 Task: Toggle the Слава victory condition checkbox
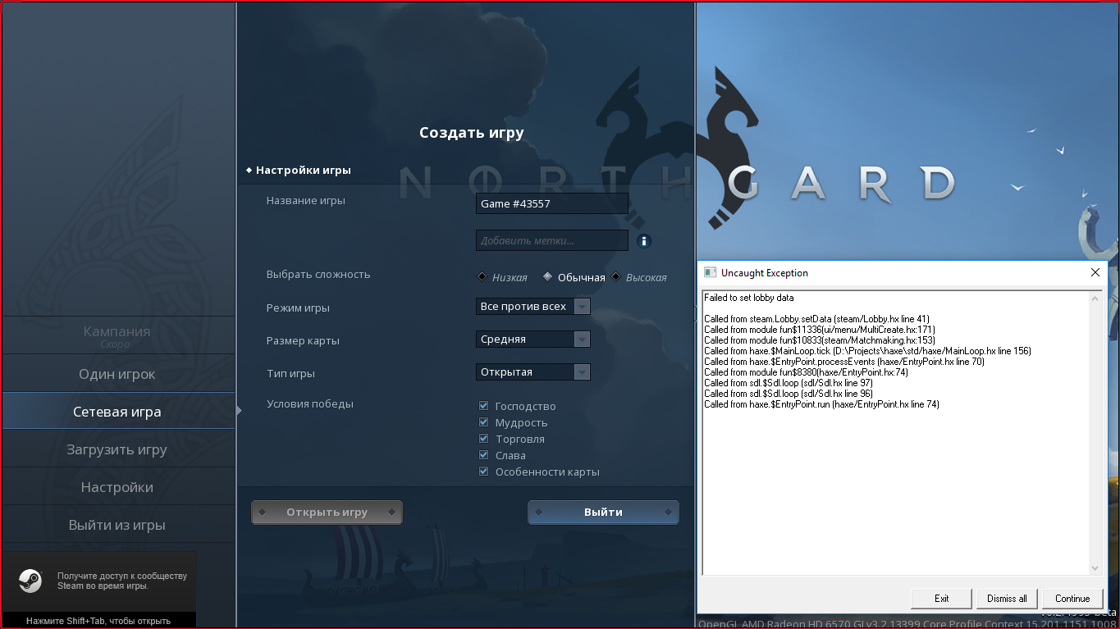click(x=484, y=455)
